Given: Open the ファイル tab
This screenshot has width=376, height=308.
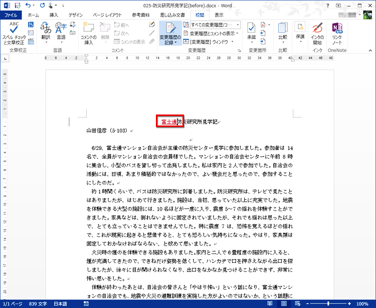Looking at the screenshot, I should coord(11,15).
